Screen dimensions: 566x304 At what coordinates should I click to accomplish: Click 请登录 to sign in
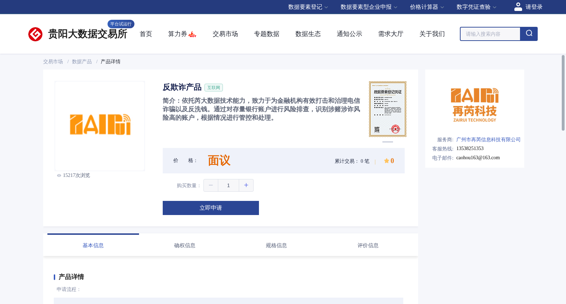tap(534, 7)
